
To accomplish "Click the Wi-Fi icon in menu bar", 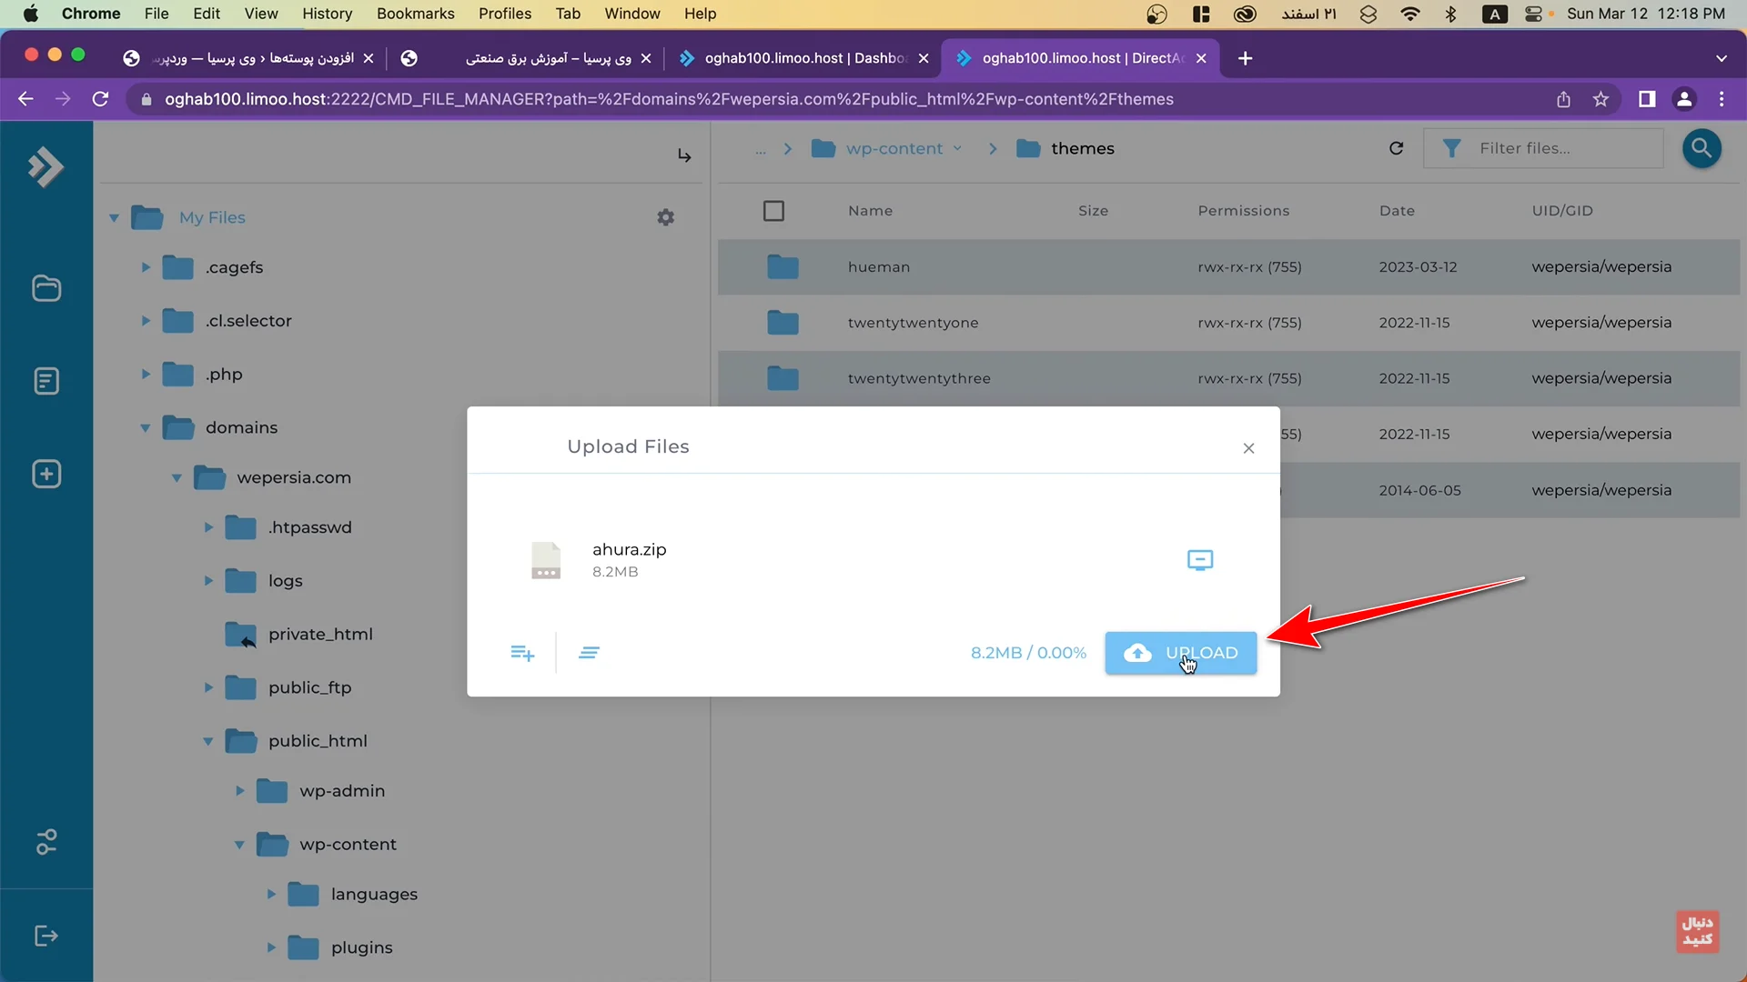I will [x=1410, y=14].
